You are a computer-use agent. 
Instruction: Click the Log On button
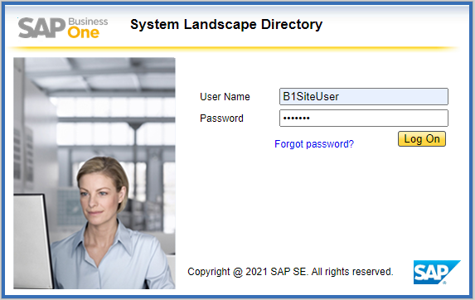pos(422,139)
